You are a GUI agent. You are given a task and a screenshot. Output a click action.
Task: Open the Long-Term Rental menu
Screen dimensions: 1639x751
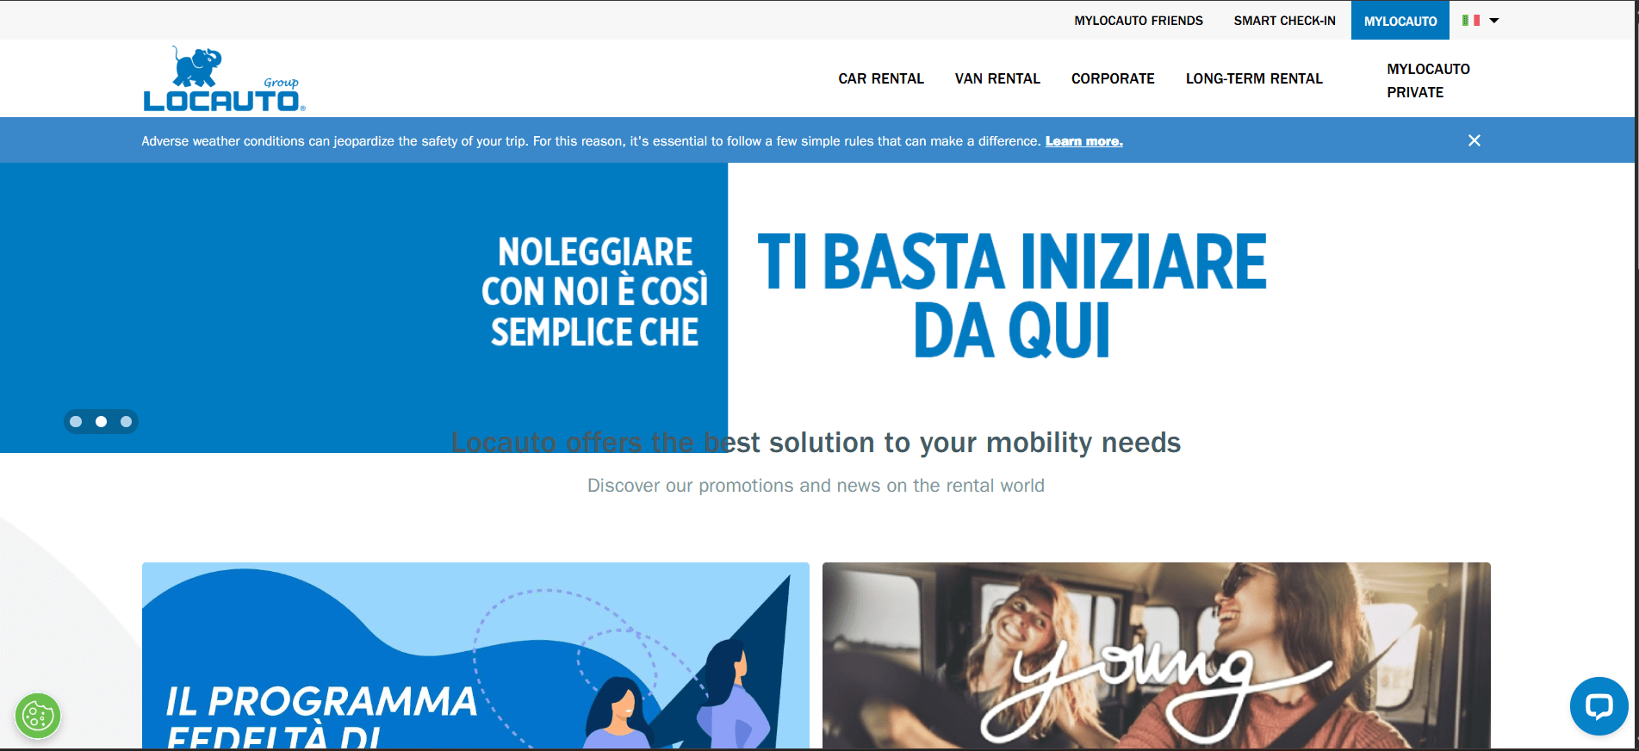(x=1254, y=78)
